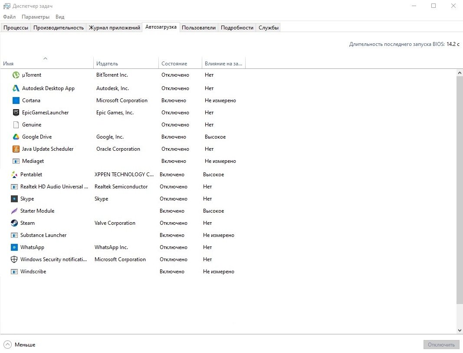Image resolution: width=463 pixels, height=353 pixels.
Task: Click the Oracle Corporation publisher cell
Action: (x=118, y=149)
